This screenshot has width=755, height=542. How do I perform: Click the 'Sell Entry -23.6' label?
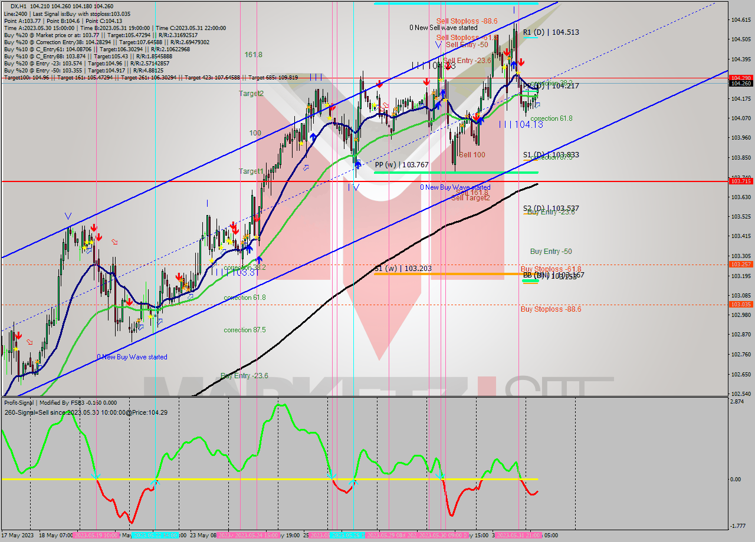[467, 61]
